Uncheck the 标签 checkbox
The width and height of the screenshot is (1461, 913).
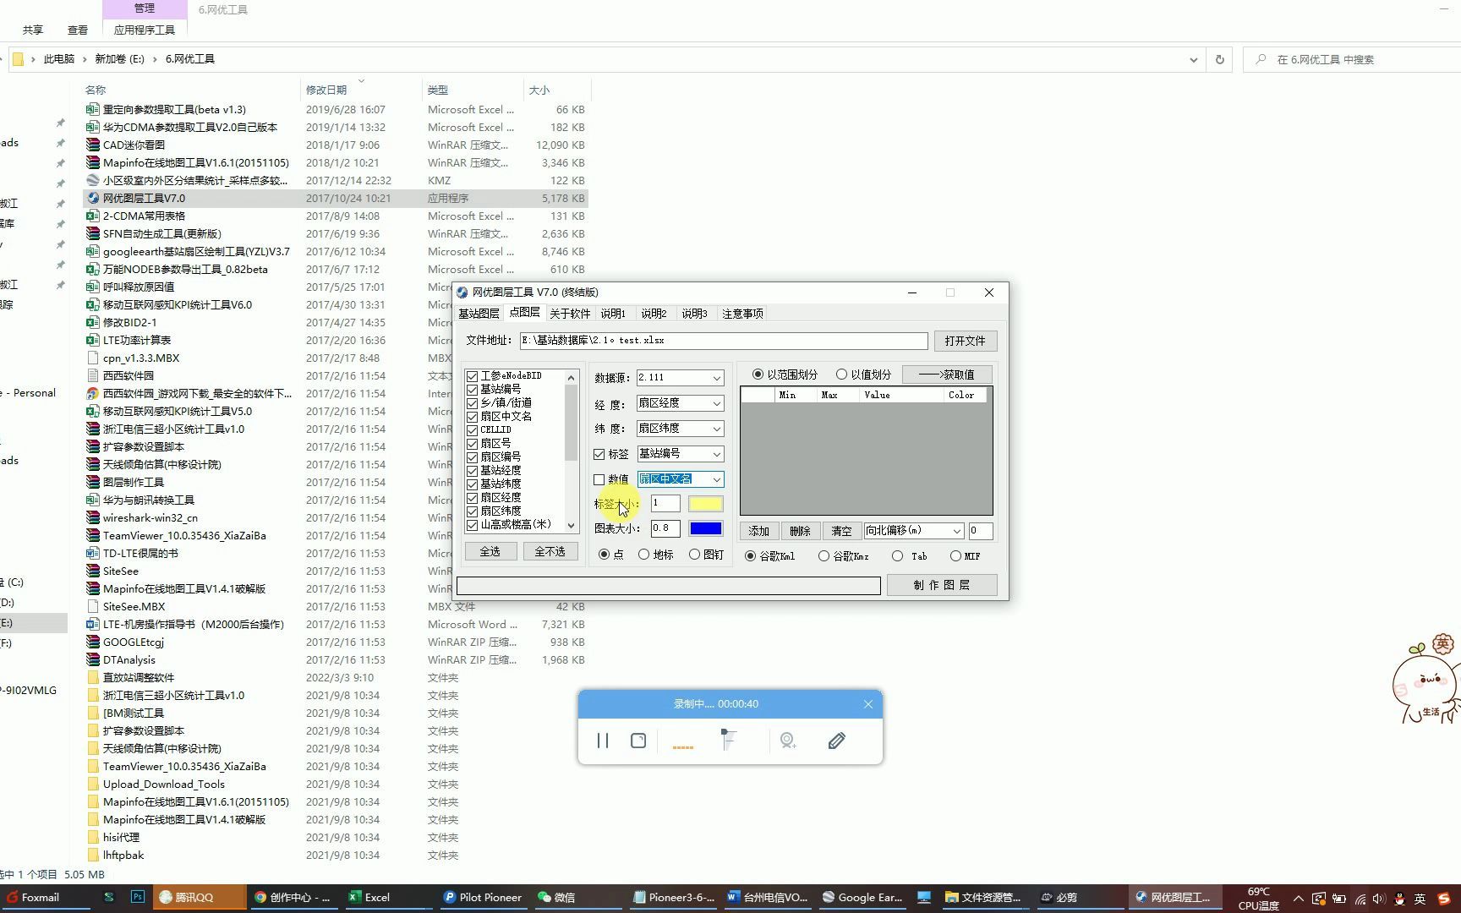click(599, 454)
